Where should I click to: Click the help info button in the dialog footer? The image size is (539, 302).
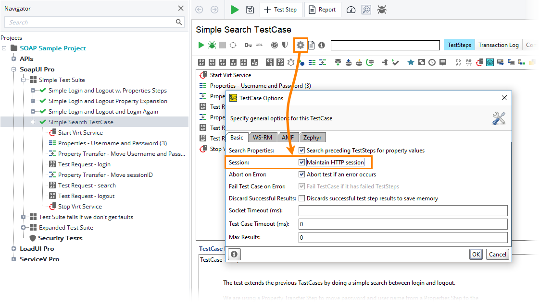(x=234, y=255)
